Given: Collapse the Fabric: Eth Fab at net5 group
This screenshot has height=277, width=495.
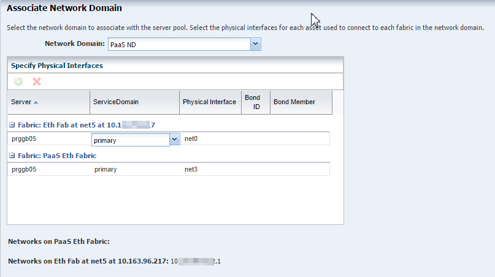Looking at the screenshot, I should click(12, 125).
